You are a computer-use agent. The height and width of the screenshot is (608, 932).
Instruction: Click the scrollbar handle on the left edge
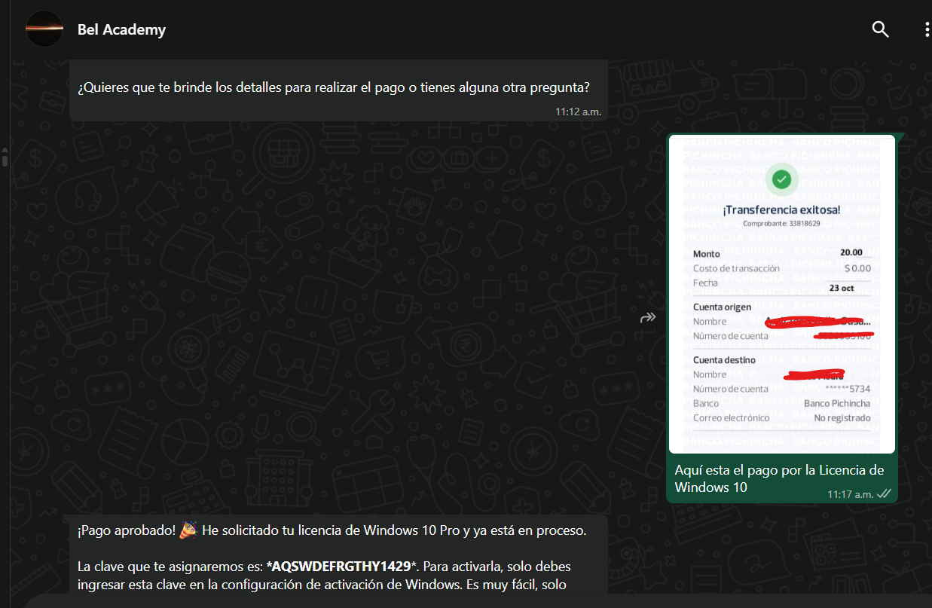[5, 159]
